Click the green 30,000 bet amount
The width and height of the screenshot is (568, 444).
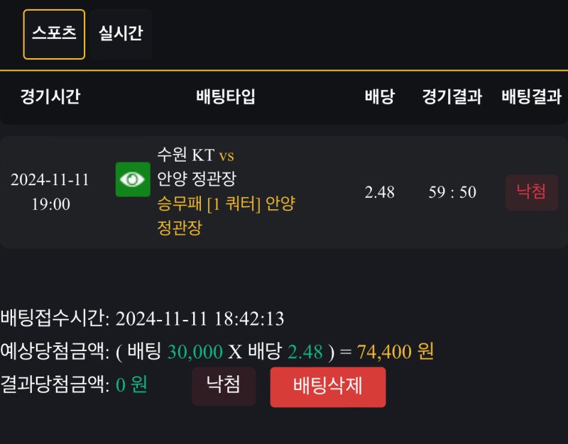pos(195,352)
